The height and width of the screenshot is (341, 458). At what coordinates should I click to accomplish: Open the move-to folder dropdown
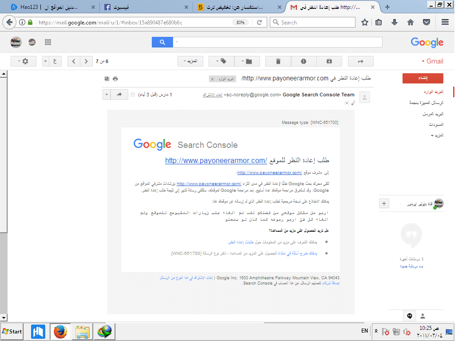[x=246, y=61]
